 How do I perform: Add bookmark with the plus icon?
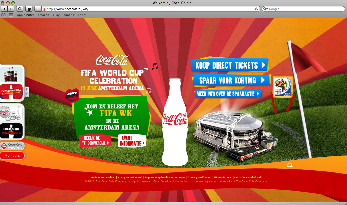point(38,9)
